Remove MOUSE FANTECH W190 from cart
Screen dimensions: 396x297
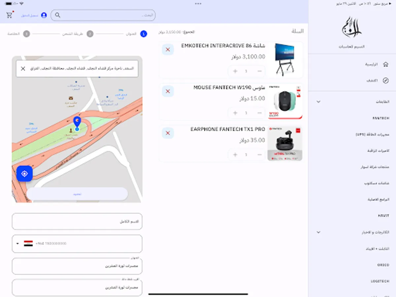168,91
